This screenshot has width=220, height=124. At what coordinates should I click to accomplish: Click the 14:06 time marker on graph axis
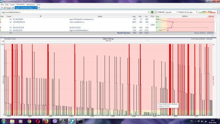92,116
